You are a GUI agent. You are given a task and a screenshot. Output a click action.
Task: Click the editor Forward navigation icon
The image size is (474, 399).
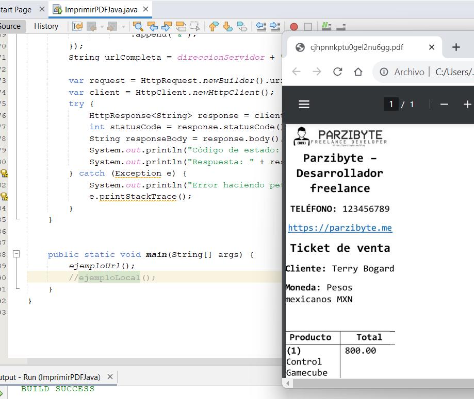tap(112, 27)
